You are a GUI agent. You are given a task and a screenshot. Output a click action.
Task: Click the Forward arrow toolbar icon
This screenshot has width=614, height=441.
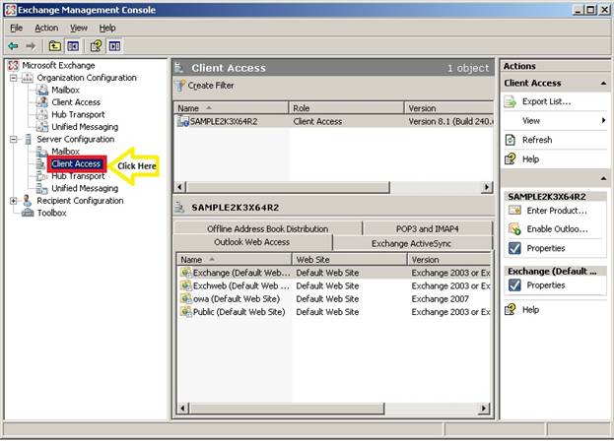(31, 46)
